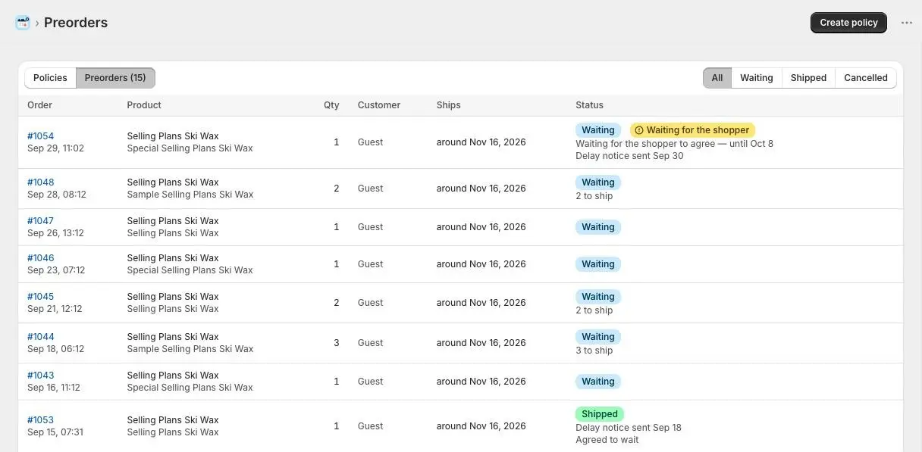The image size is (922, 452).
Task: Click the Customer column header
Action: pos(379,105)
